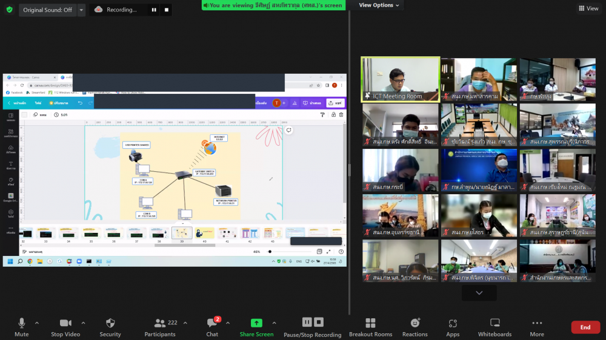The width and height of the screenshot is (606, 340).
Task: Click the red End button
Action: pyautogui.click(x=585, y=327)
